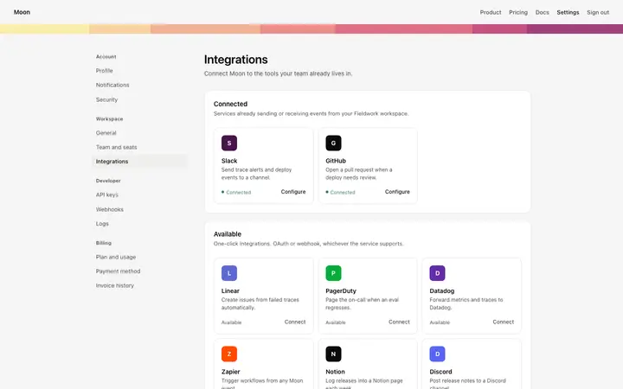Click the Zapier card title
The width and height of the screenshot is (623, 389).
pyautogui.click(x=231, y=372)
